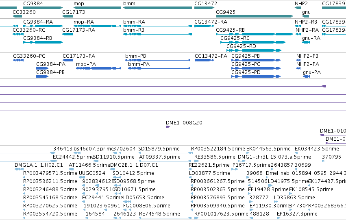Select the CG13472 gene label
This screenshot has height=220, width=346.
[206, 4]
